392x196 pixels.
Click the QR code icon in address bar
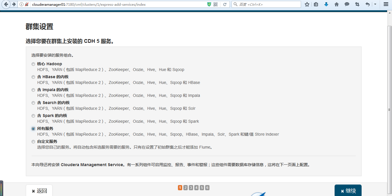click(x=216, y=4)
